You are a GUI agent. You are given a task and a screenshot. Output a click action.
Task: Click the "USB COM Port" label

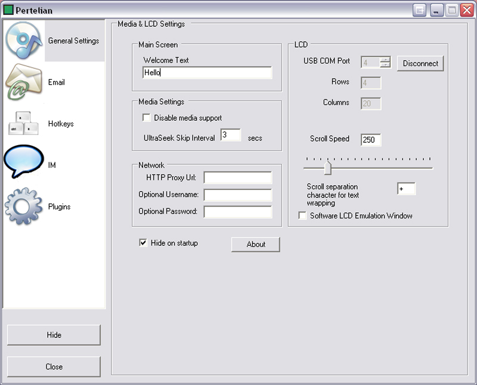tap(327, 61)
